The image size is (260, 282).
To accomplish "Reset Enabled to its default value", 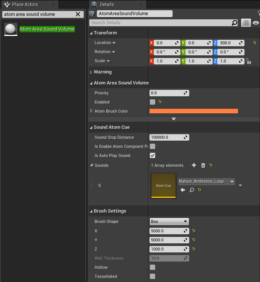I will 160,102.
